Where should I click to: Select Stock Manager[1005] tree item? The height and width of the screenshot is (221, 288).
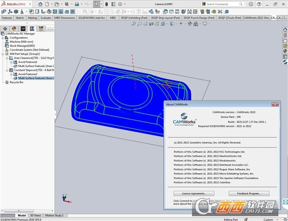click(22, 46)
